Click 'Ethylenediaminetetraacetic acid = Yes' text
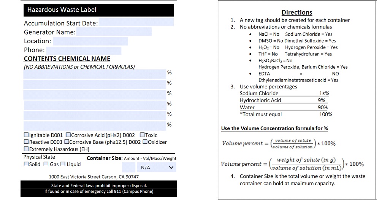 (298, 80)
